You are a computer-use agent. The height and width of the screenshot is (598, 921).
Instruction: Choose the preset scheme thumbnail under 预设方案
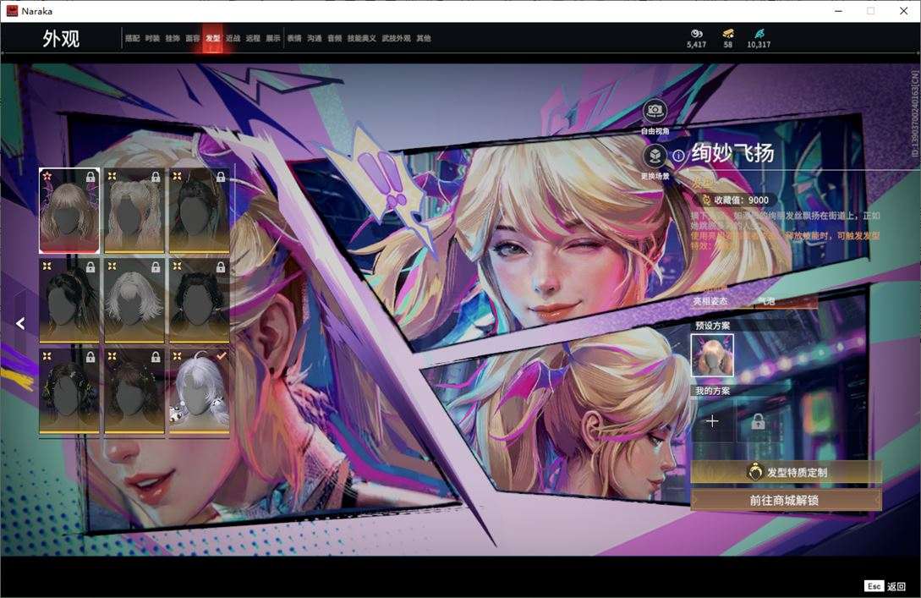(x=712, y=355)
